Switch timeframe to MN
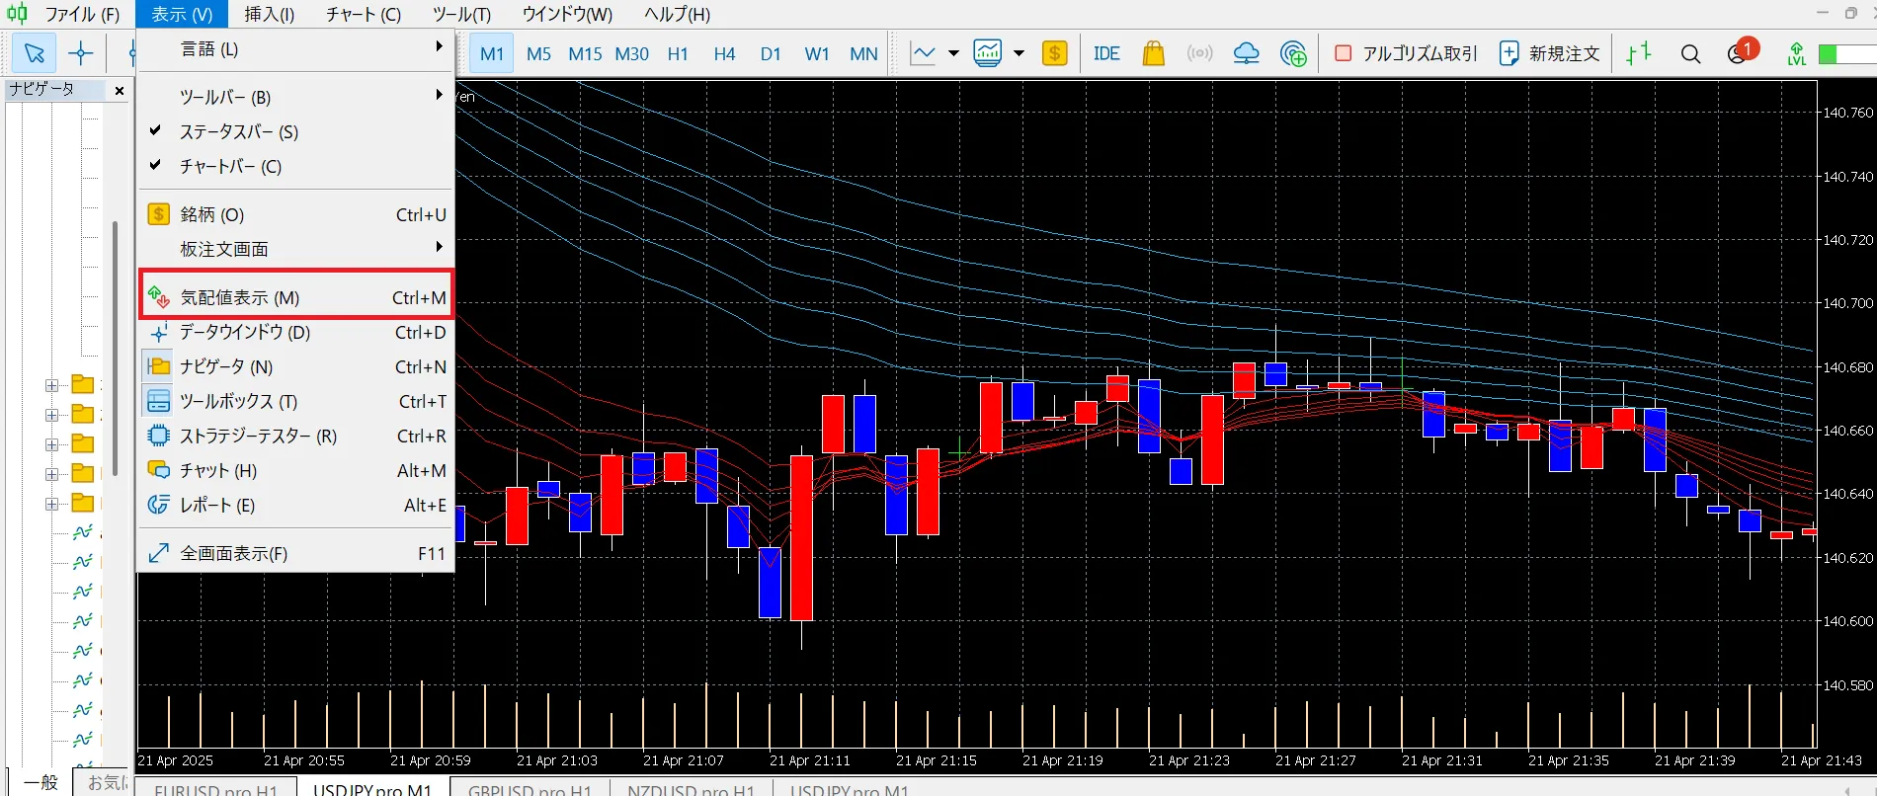The image size is (1877, 796). 863,53
